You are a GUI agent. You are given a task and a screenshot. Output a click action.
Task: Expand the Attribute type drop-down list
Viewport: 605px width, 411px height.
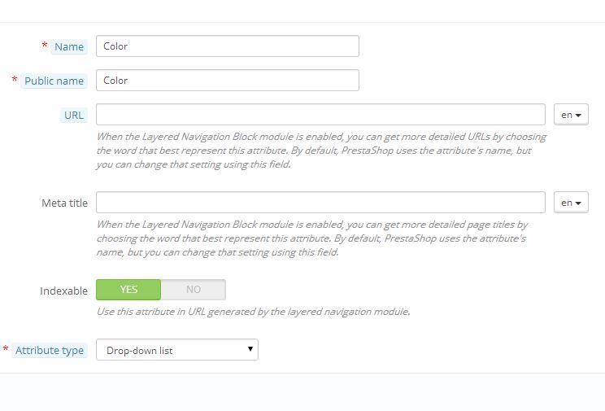(x=176, y=351)
